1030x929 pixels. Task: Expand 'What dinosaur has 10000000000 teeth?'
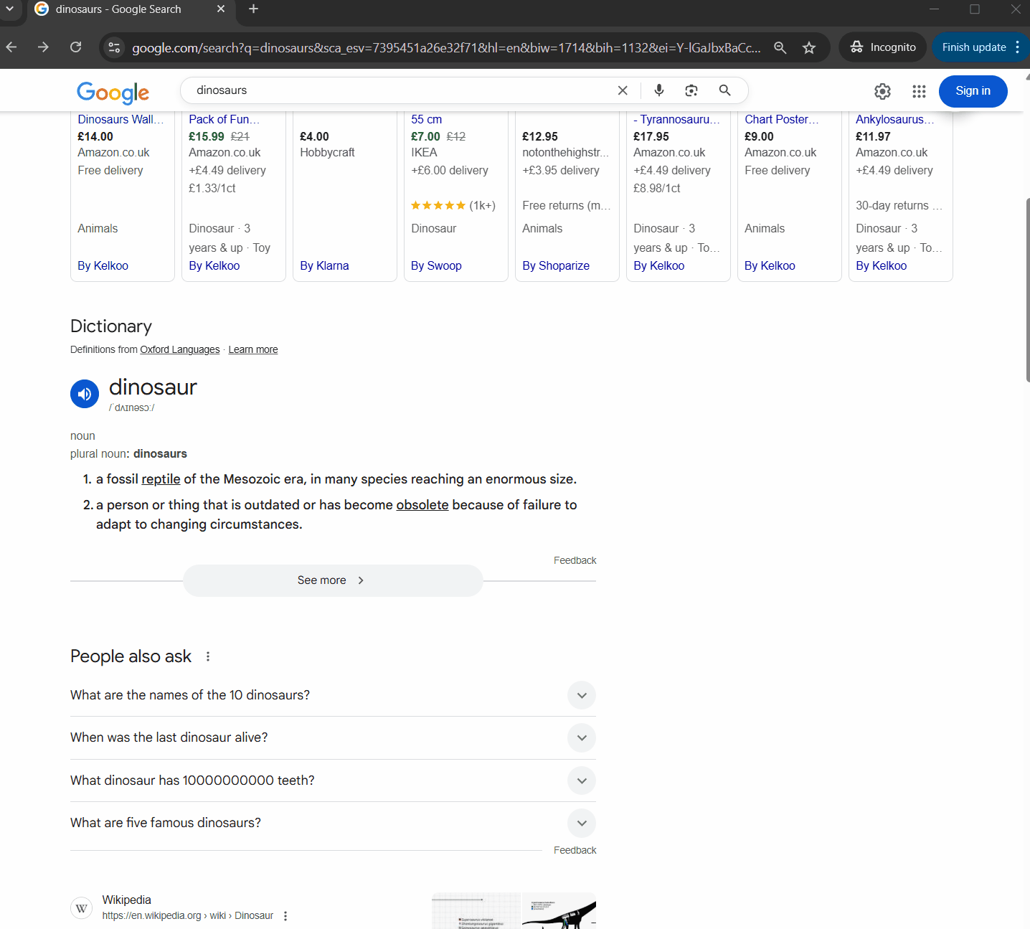581,781
